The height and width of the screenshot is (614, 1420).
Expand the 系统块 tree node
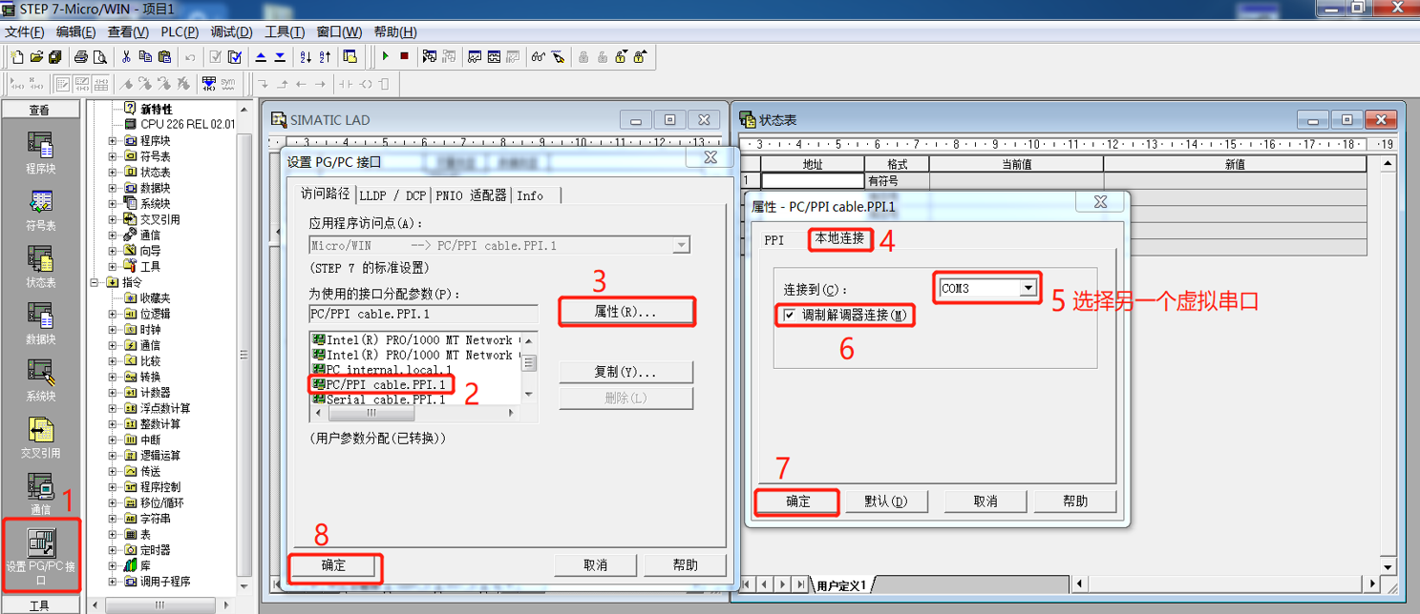tap(113, 204)
